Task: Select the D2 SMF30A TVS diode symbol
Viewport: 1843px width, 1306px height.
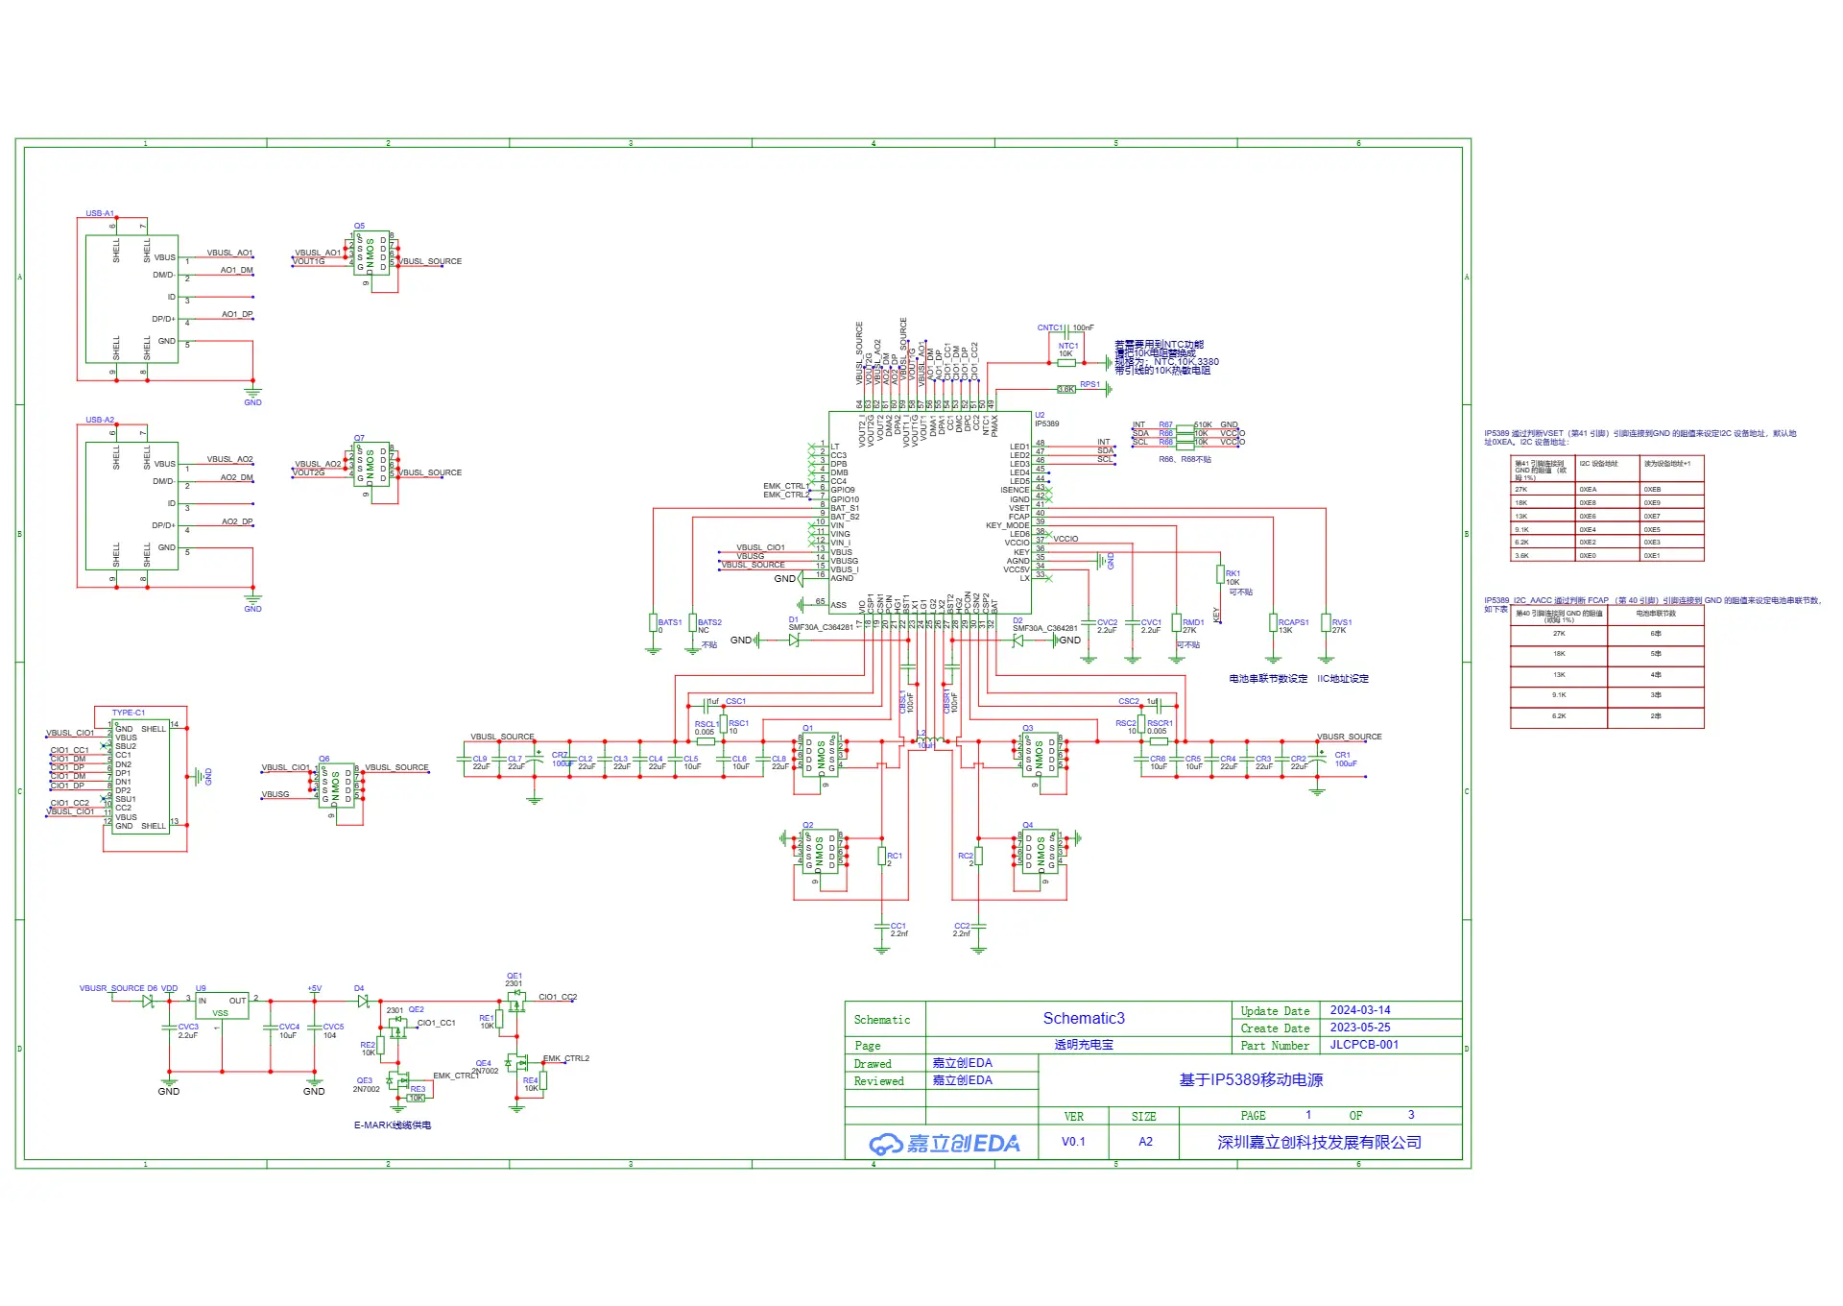Action: [x=1017, y=640]
